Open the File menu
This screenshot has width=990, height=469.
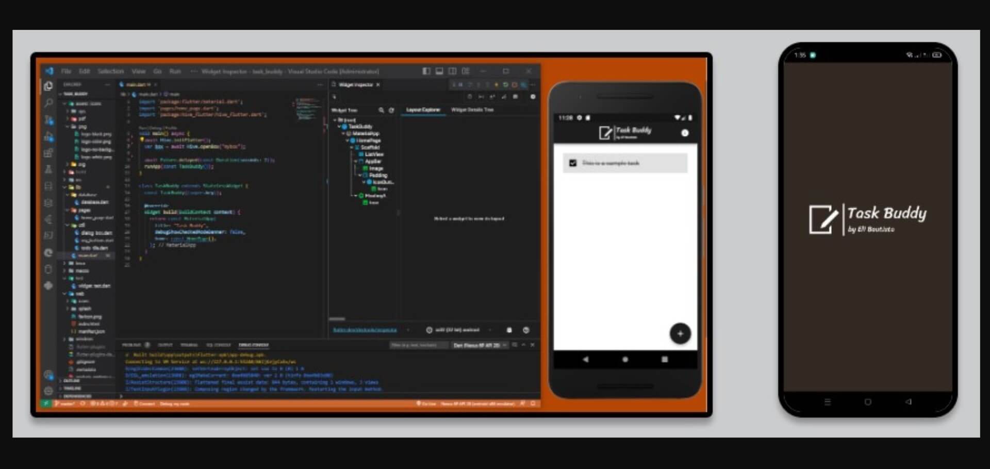pos(66,71)
